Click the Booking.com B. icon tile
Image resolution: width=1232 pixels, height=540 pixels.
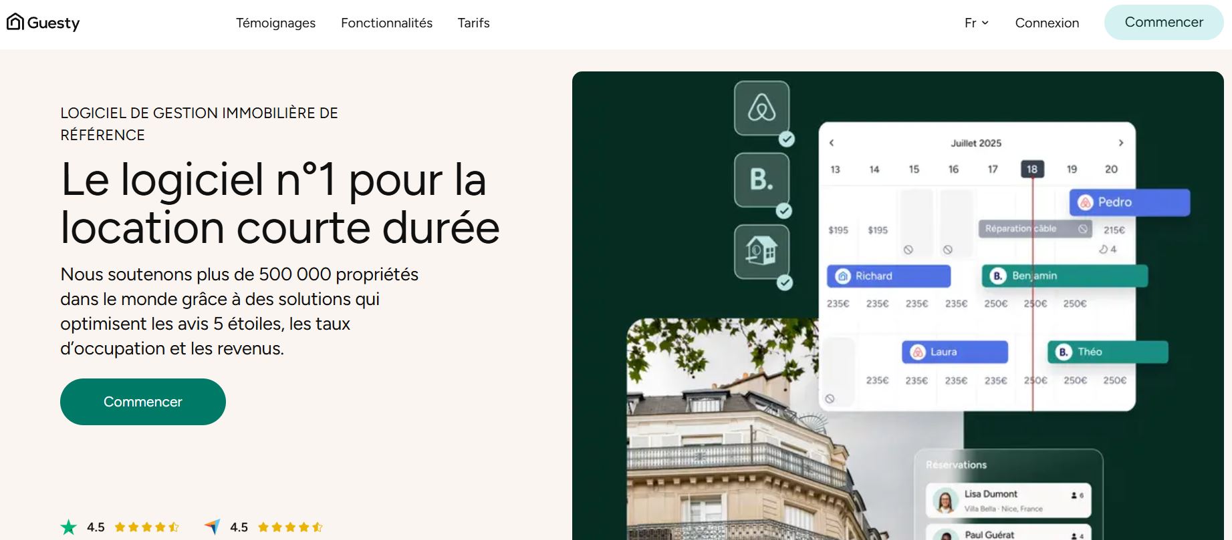761,180
